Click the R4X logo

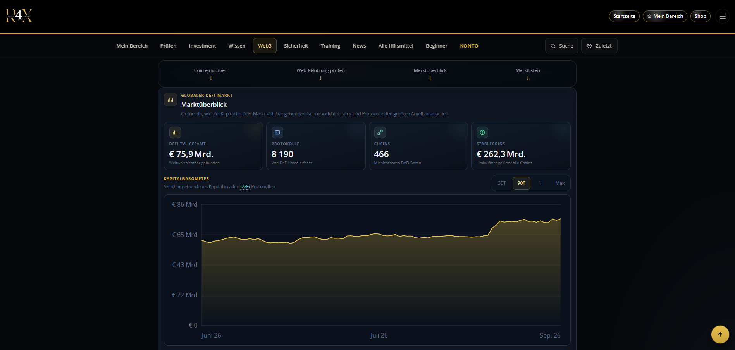pos(19,16)
